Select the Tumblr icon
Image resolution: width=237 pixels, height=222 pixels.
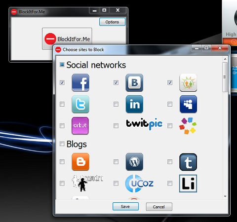coord(188,162)
